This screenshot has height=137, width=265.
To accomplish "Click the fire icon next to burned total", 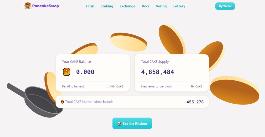I will 62,102.
